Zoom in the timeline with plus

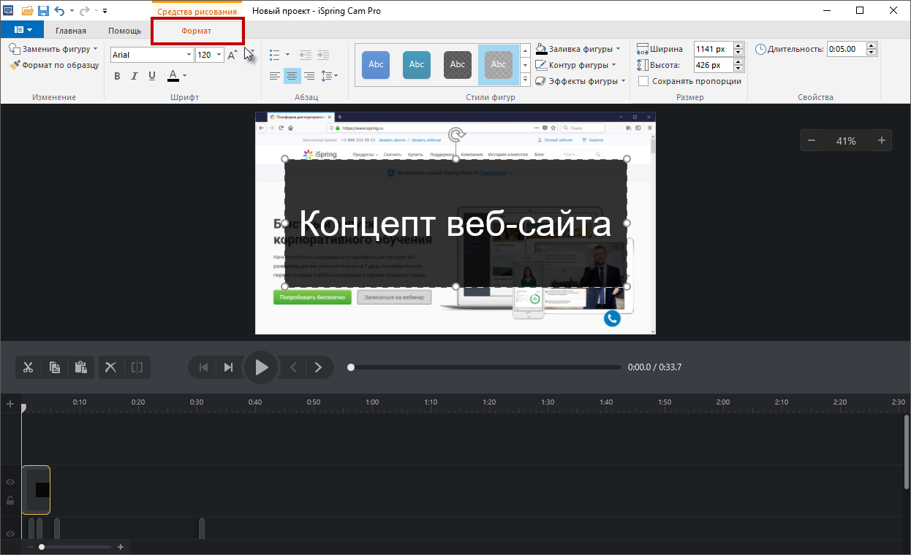pyautogui.click(x=121, y=547)
